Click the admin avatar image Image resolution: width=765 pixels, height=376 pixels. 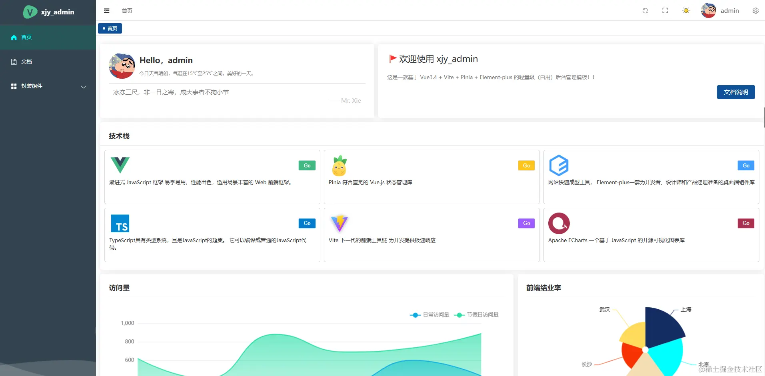pyautogui.click(x=708, y=10)
